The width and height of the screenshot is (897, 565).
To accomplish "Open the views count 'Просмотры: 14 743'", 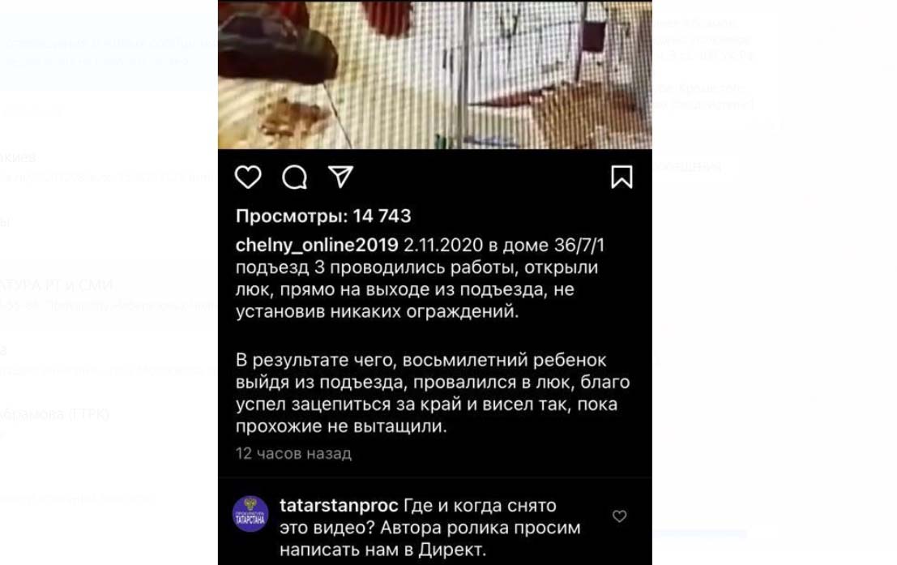I will coord(323,216).
